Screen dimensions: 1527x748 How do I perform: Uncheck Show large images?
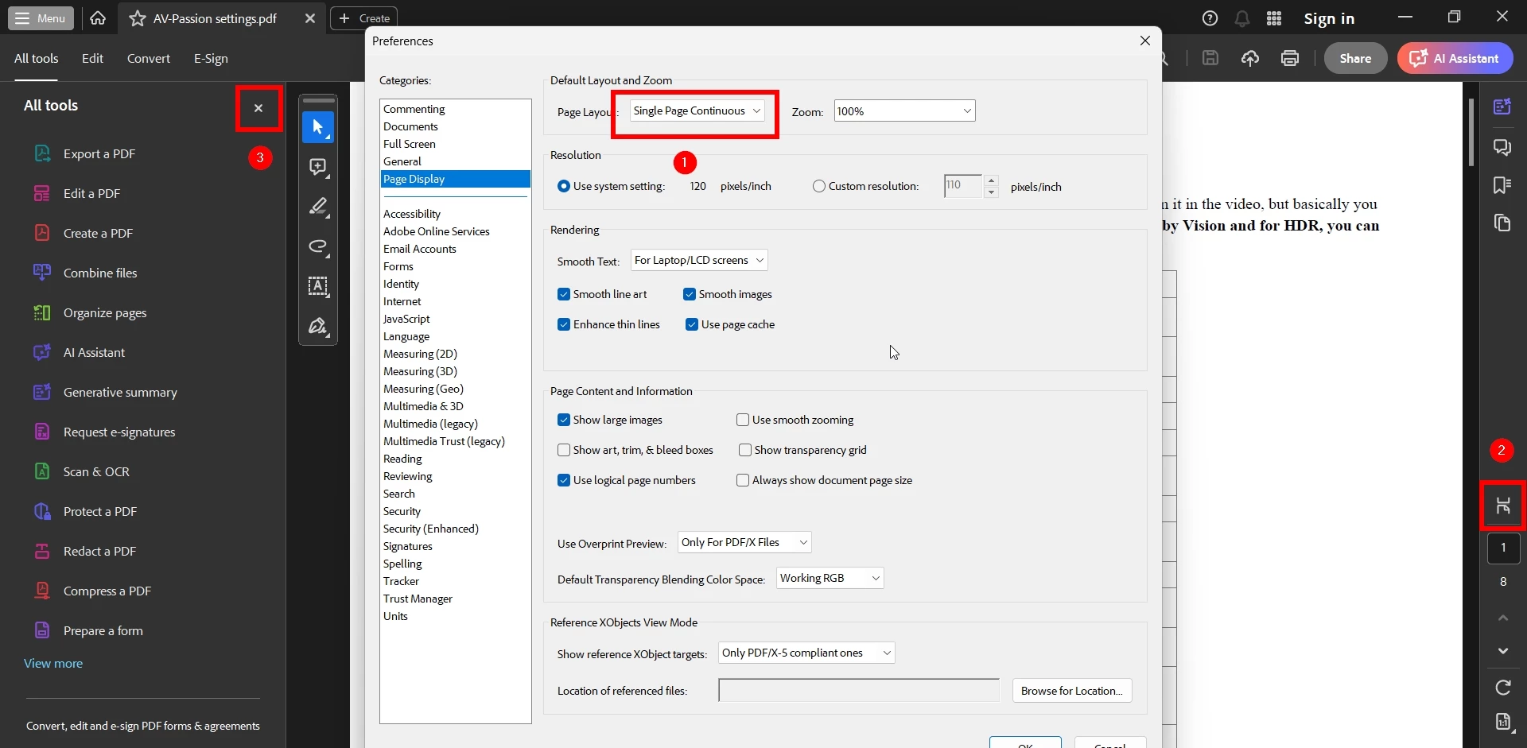click(x=564, y=420)
